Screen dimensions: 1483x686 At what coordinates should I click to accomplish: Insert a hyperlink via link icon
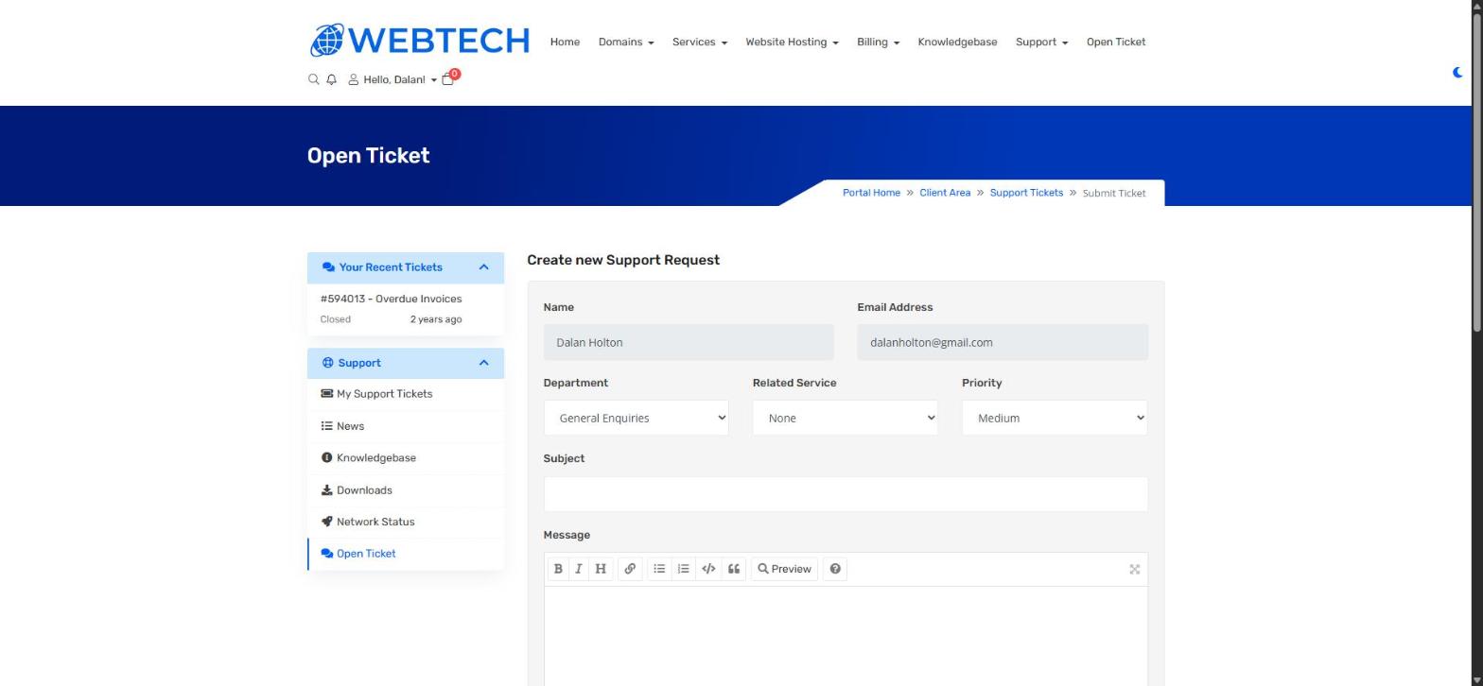click(630, 569)
